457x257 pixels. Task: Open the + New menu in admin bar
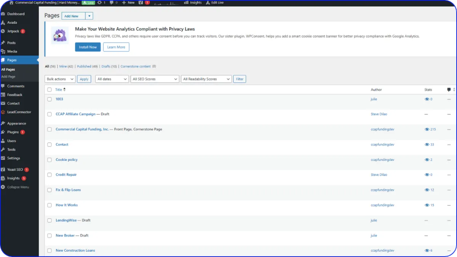[128, 2]
